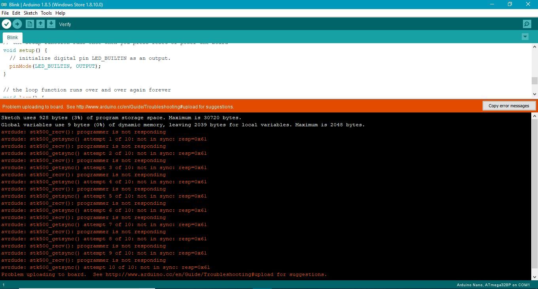Create a new sketch via New icon

click(30, 24)
